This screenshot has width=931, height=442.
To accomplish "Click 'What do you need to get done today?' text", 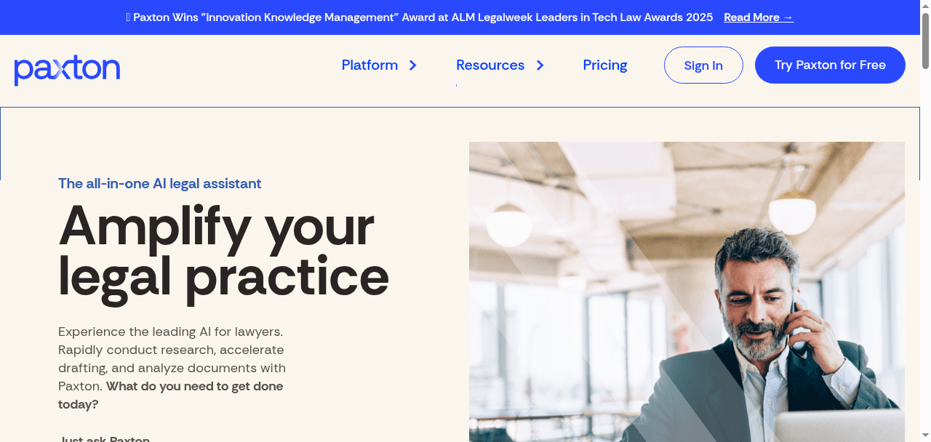I will [x=171, y=395].
